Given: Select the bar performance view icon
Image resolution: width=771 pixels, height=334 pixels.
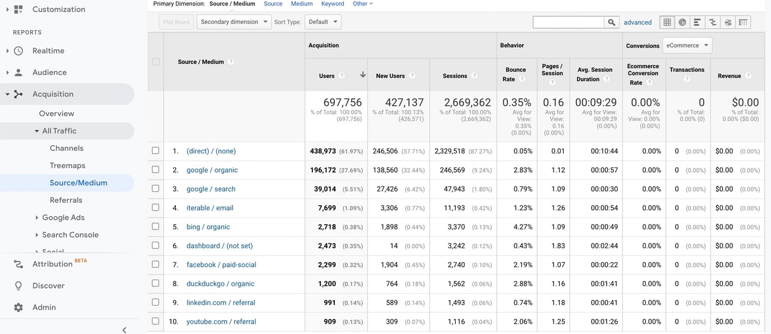Looking at the screenshot, I should (x=697, y=22).
